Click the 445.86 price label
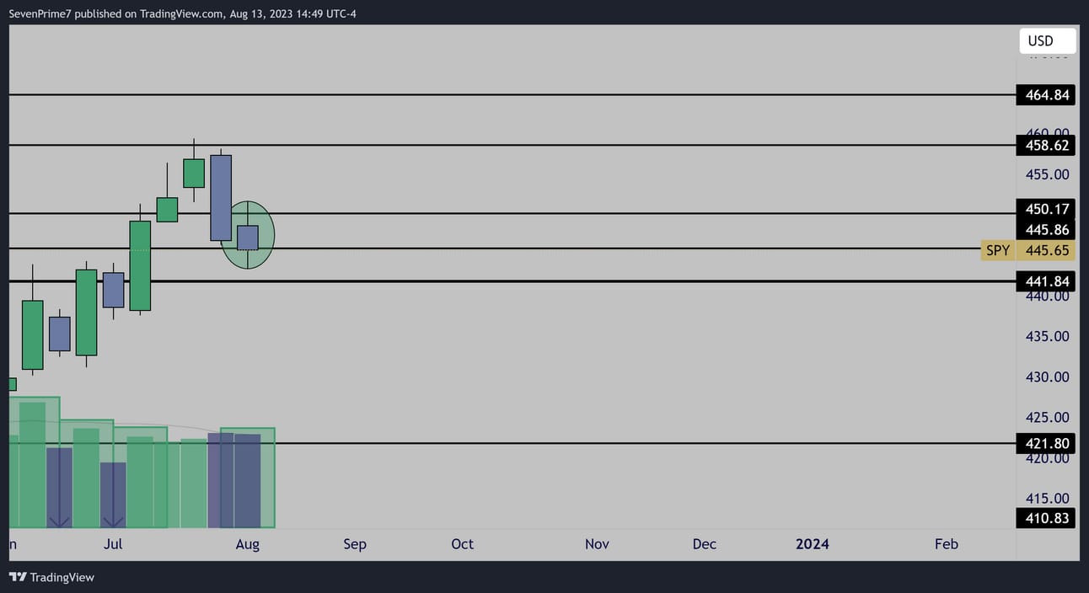 (x=1048, y=229)
